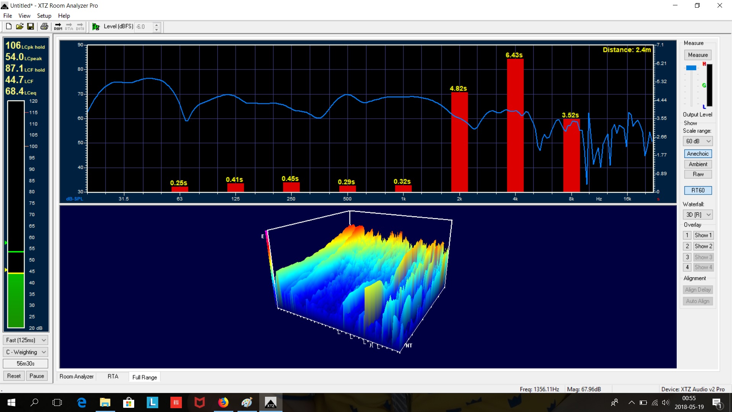The width and height of the screenshot is (732, 412).
Task: Open the XTZ Room Analyzer taskbar icon
Action: pyautogui.click(x=270, y=402)
